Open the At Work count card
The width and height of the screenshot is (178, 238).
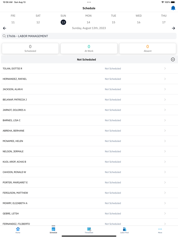tap(89, 48)
